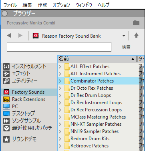Expand the Redrum Drum Kits folder
The image size is (145, 151).
pyautogui.click(x=60, y=139)
